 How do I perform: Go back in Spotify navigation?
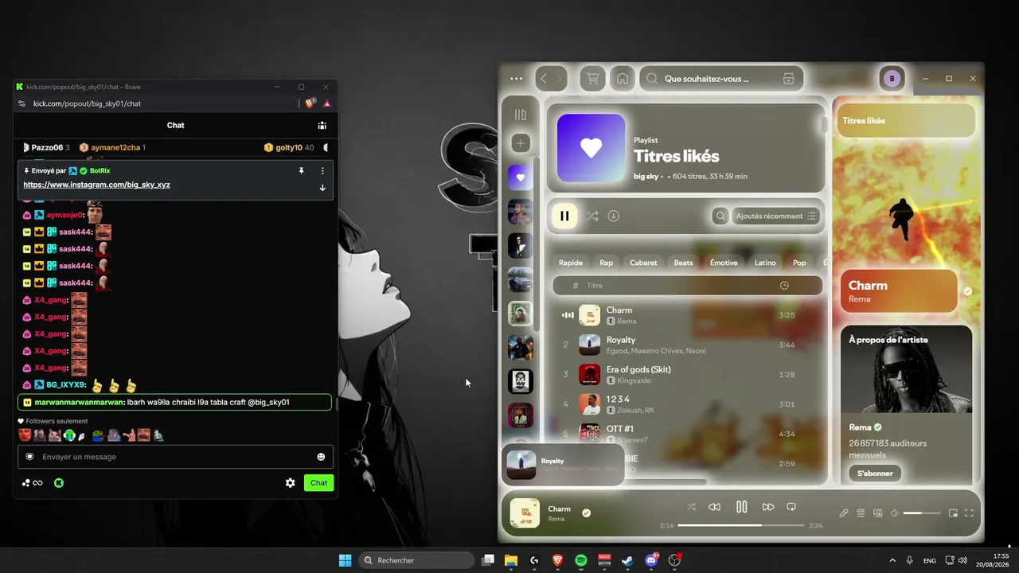[x=544, y=79]
